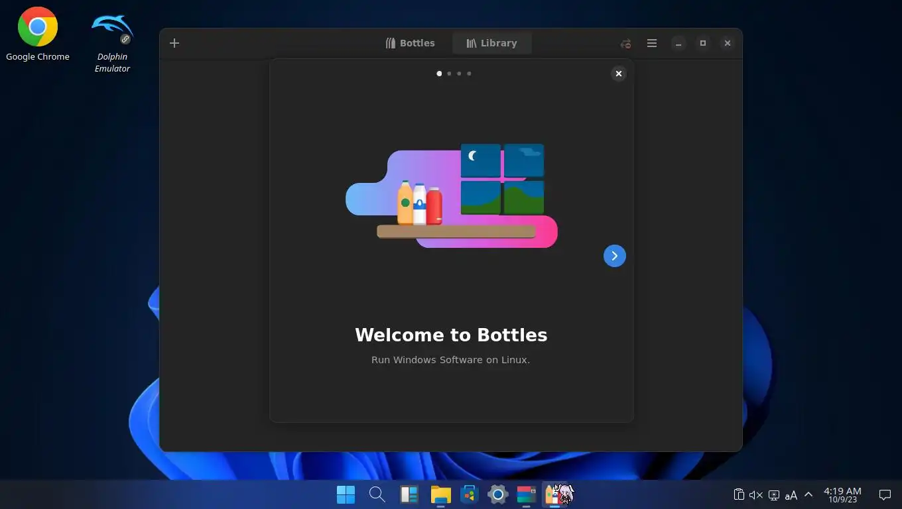This screenshot has height=509, width=902.
Task: Open the clipboard tray icon
Action: 739,495
